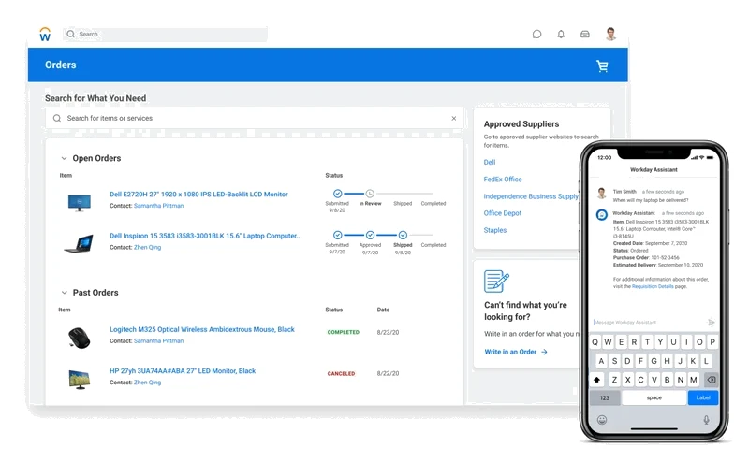Viewport: 749px width, 462px height.
Task: Click the Logitech mouse thumbnail
Action: click(79, 338)
